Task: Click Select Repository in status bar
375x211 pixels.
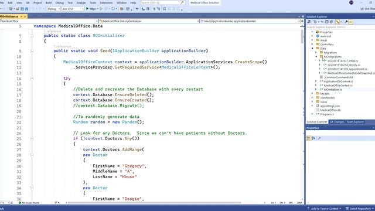Action: (360, 209)
